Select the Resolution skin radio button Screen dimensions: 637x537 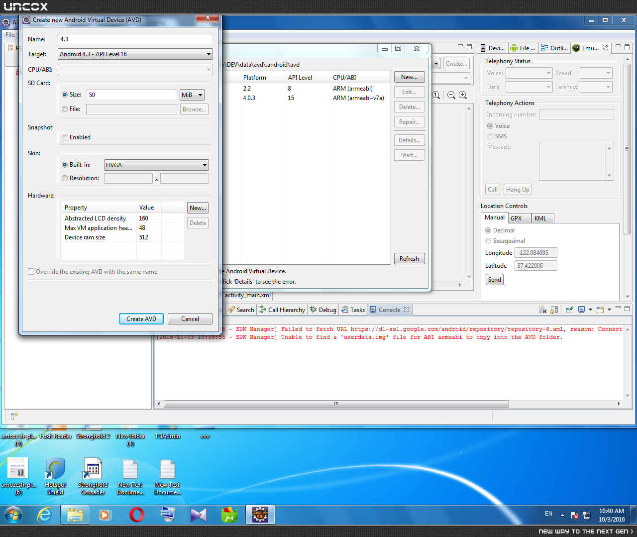point(65,178)
